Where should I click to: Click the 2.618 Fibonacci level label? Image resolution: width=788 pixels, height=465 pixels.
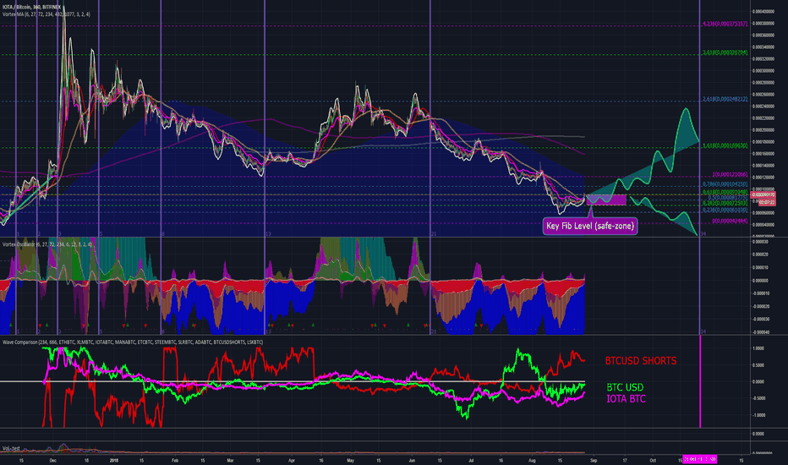725,99
